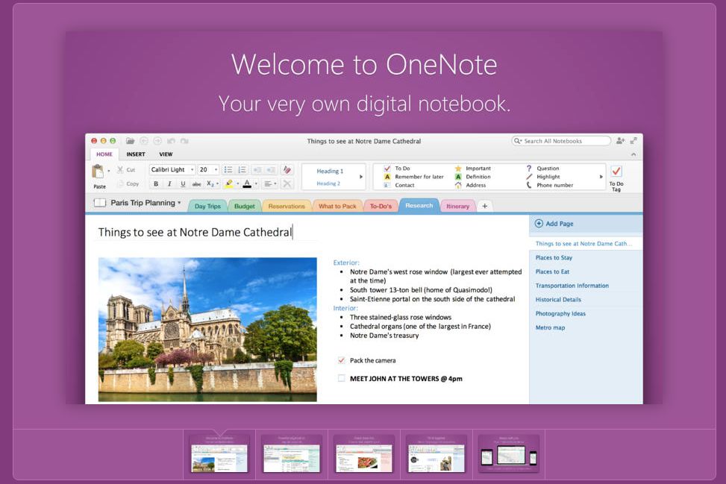Switch to the INSERT ribbon tab
The image size is (726, 484).
click(136, 154)
